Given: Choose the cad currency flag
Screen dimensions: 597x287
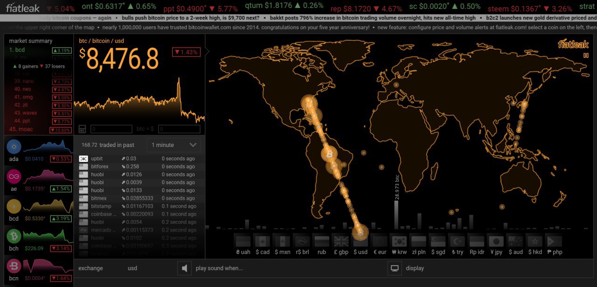Looking at the screenshot, I should coord(262,241).
